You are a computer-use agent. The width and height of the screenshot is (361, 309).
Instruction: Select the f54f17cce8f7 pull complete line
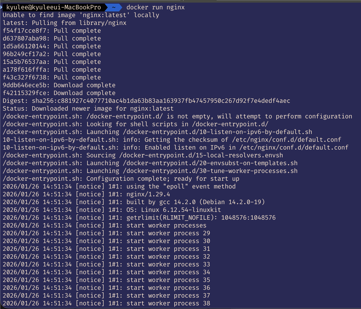pyautogui.click(x=52, y=31)
